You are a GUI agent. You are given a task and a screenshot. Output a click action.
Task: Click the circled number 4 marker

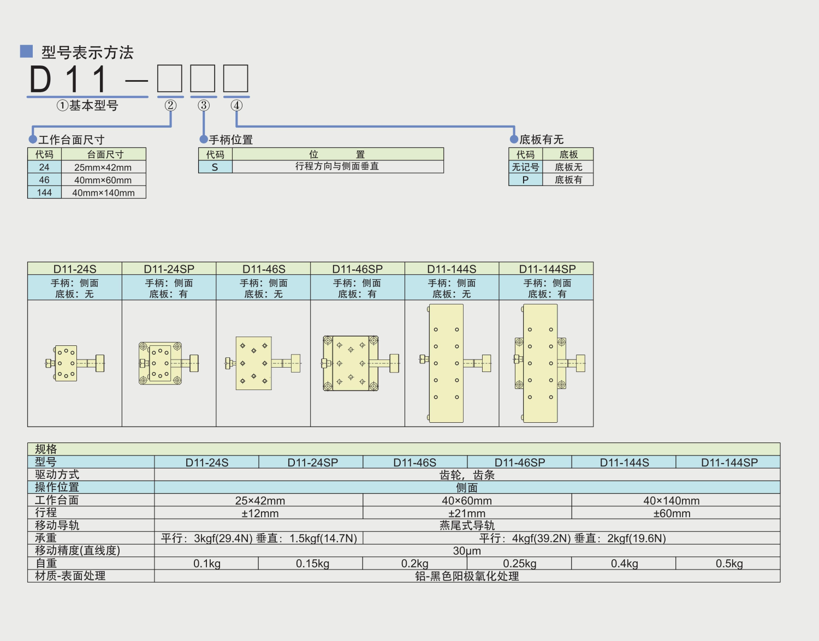click(x=236, y=105)
